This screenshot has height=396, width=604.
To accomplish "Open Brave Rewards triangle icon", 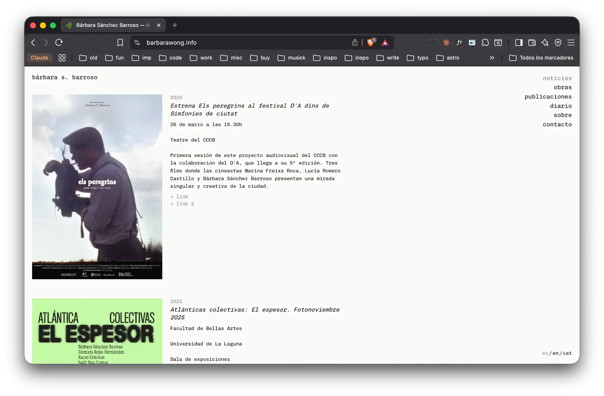I will [385, 43].
